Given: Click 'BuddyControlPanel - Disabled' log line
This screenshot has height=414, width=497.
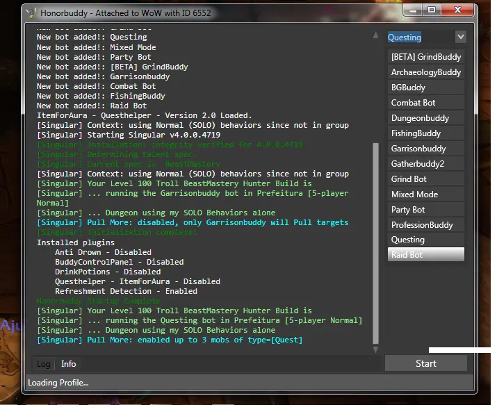Looking at the screenshot, I should (x=119, y=263).
